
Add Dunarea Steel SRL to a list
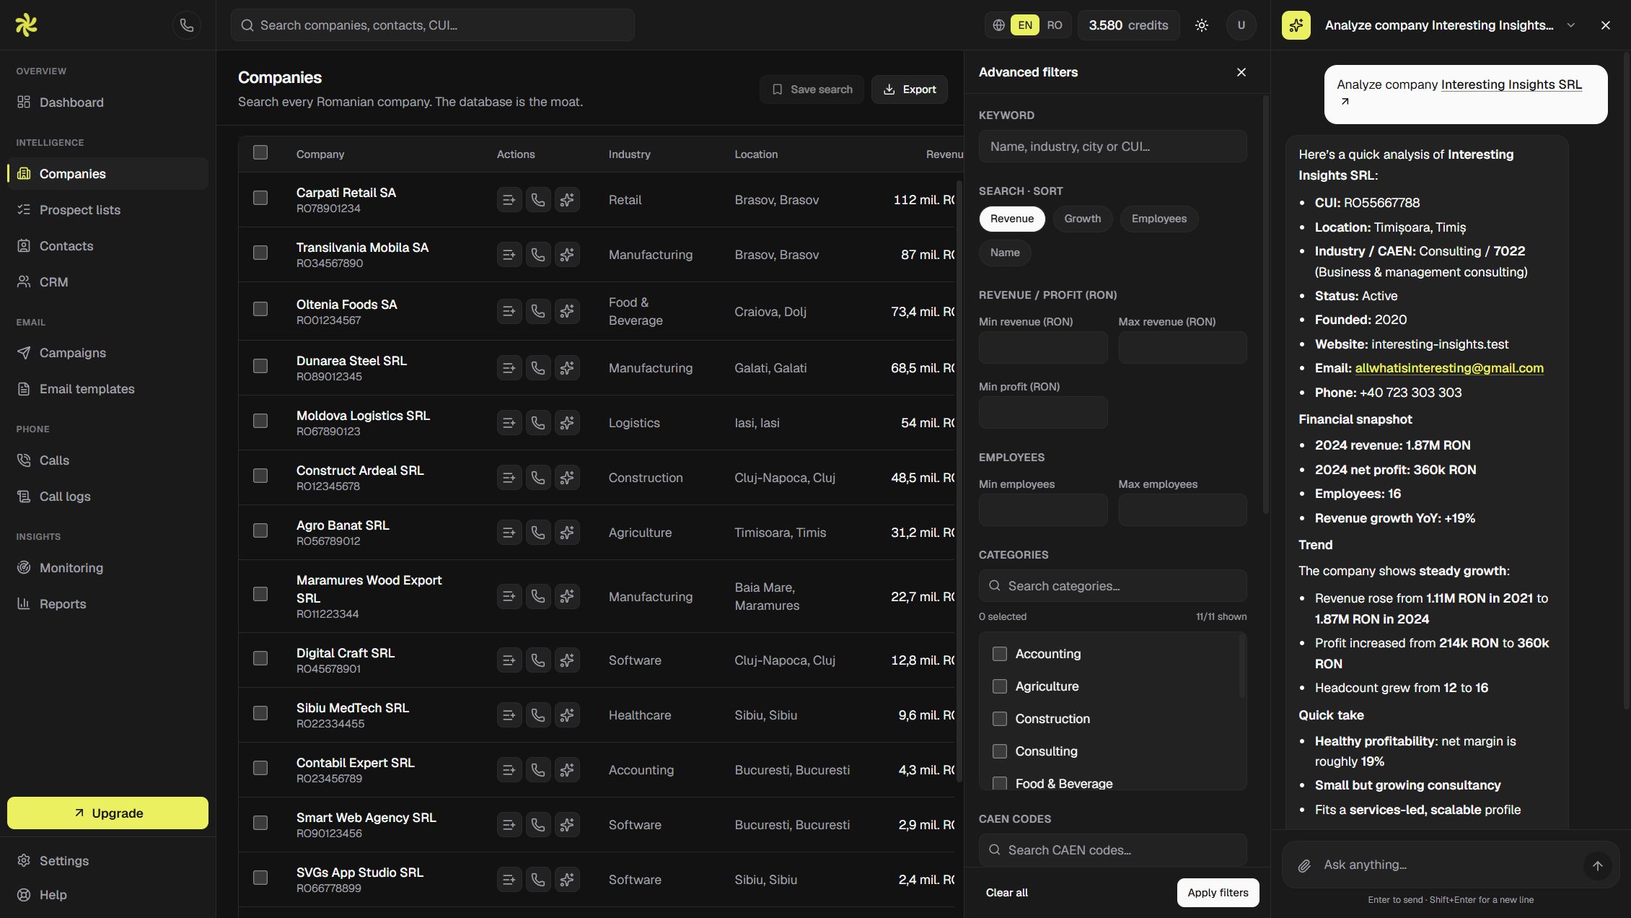pyautogui.click(x=509, y=368)
